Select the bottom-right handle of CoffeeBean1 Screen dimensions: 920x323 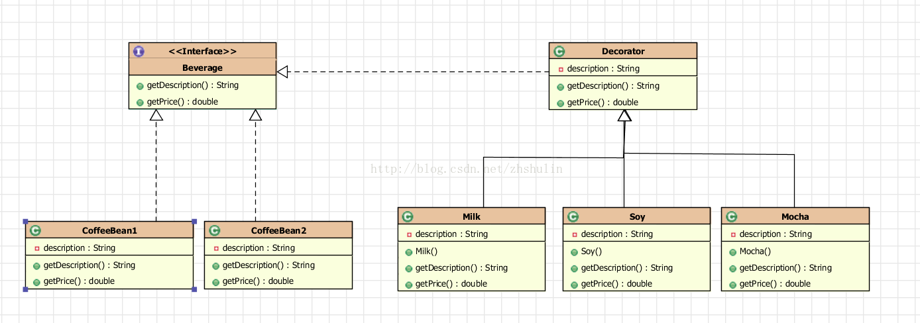[194, 289]
